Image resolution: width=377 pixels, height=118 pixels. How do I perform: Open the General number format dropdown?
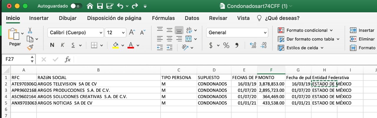point(237,33)
